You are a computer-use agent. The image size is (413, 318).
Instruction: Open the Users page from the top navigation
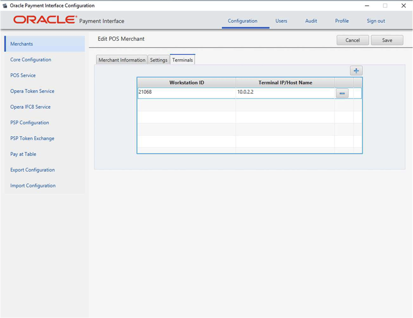tap(281, 21)
